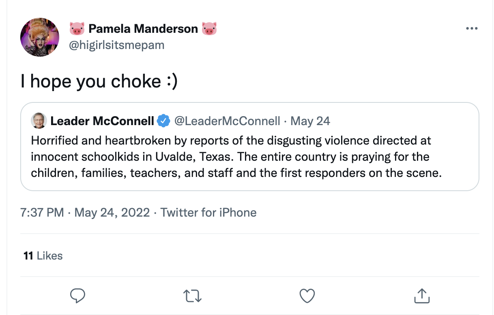Click the pig emoji after Manderson

209,29
